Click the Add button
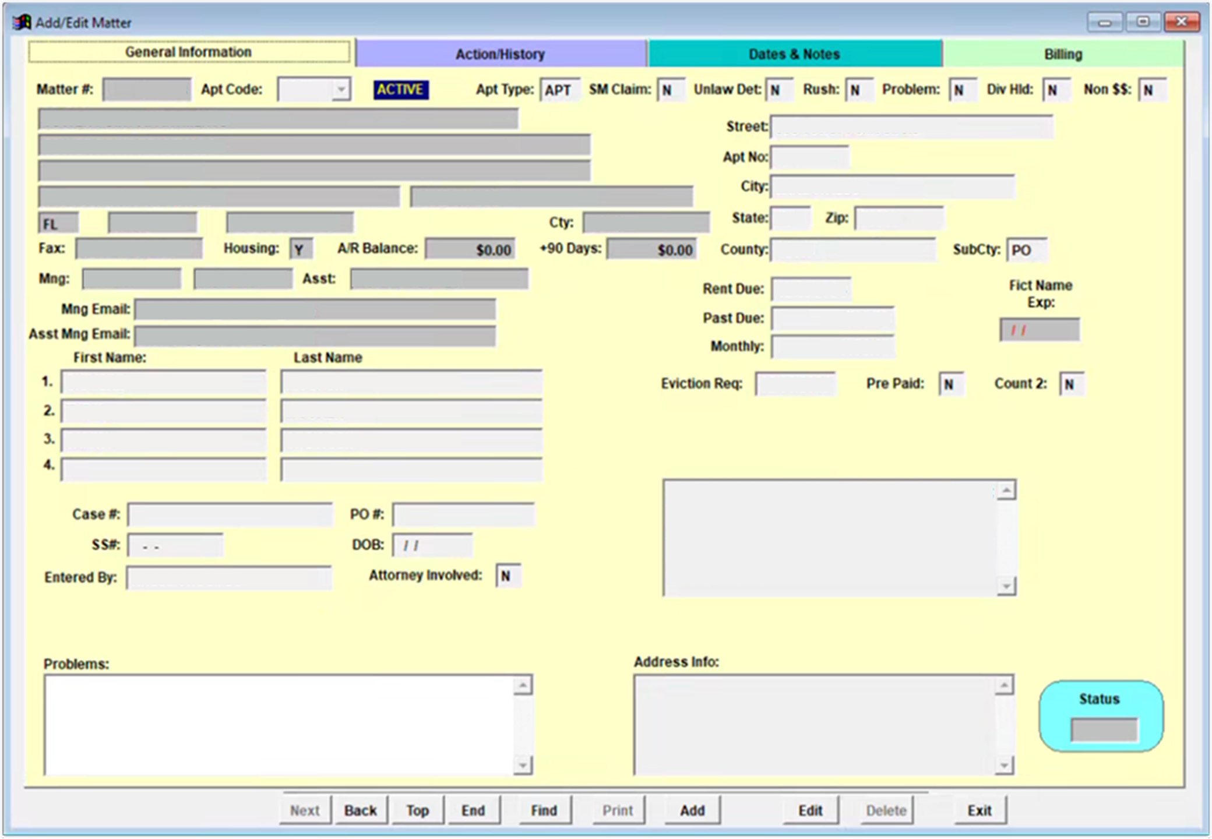 click(692, 810)
